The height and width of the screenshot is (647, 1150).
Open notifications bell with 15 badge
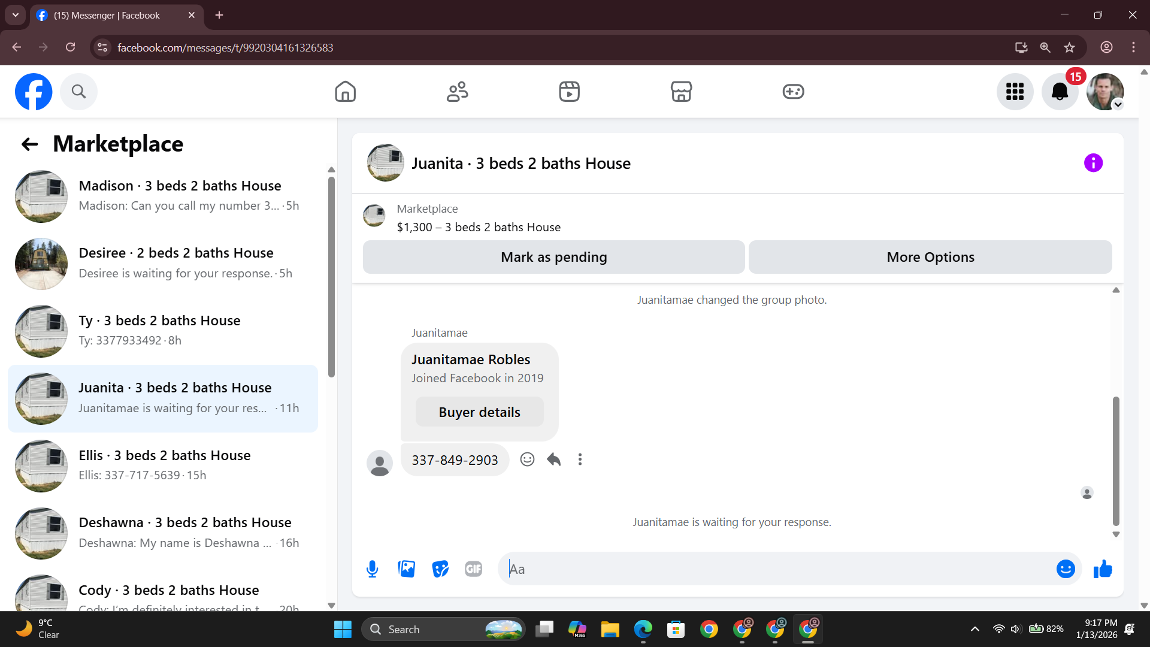(1060, 92)
